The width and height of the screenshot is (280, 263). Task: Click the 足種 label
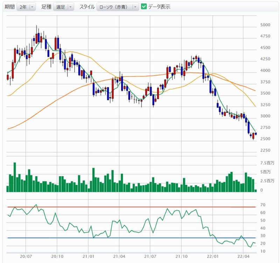click(x=46, y=7)
